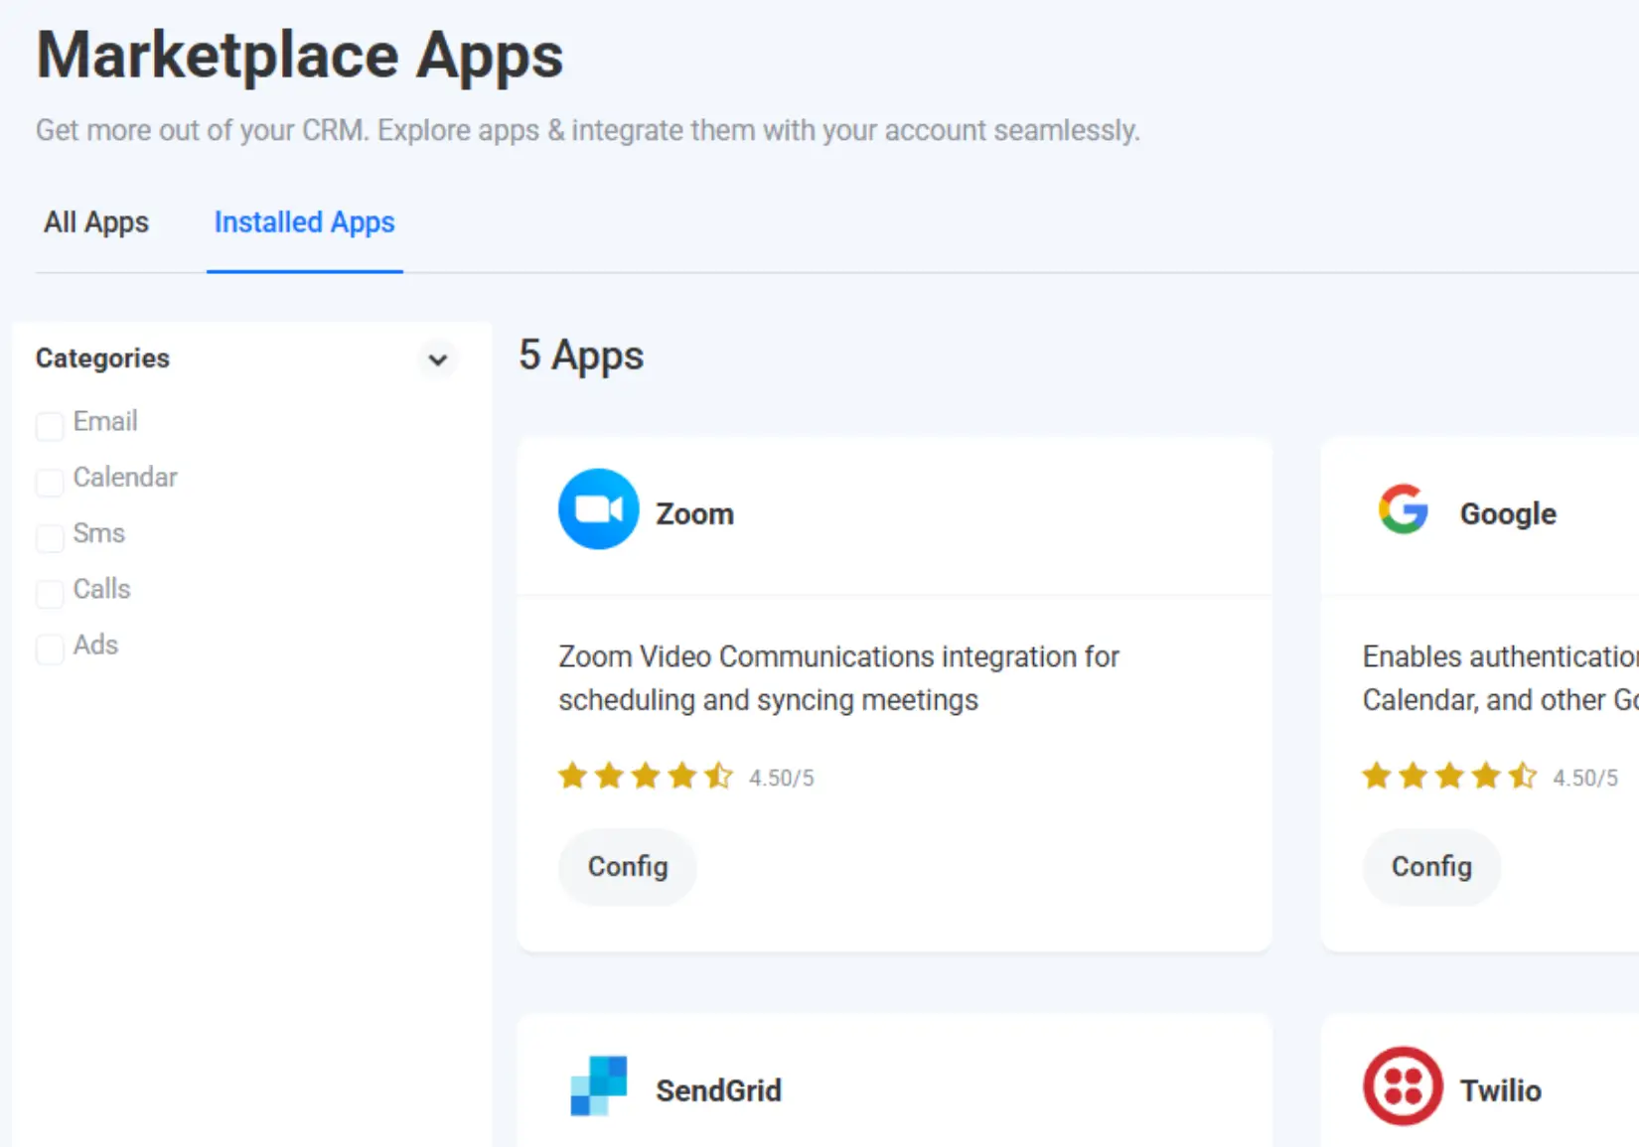This screenshot has height=1147, width=1639.
Task: Click the 5 Apps count heading
Action: pyautogui.click(x=581, y=357)
